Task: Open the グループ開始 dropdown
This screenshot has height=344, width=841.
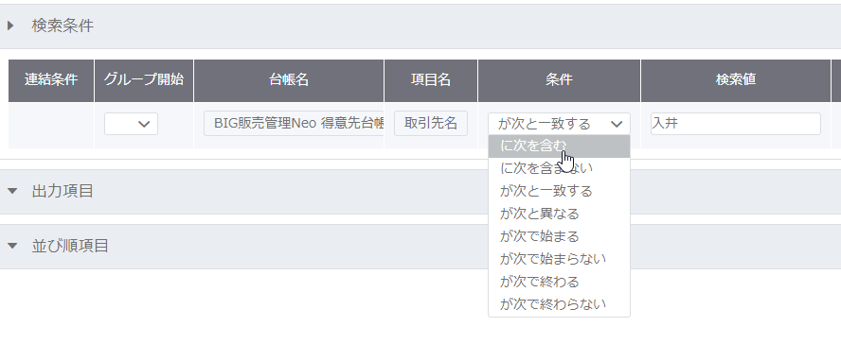Action: [x=131, y=124]
